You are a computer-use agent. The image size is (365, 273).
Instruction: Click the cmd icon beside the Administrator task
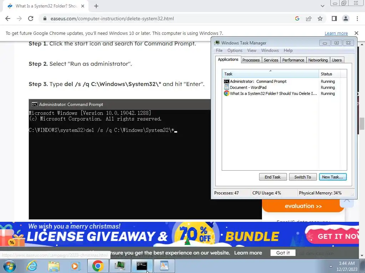tap(226, 81)
